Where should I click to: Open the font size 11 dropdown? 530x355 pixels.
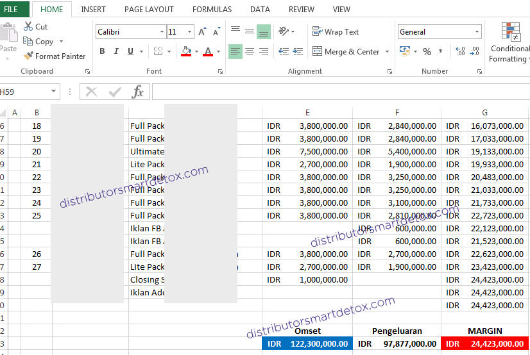pos(190,32)
